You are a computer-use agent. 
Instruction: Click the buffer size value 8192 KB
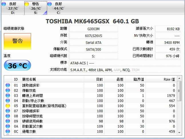[x=168, y=29]
